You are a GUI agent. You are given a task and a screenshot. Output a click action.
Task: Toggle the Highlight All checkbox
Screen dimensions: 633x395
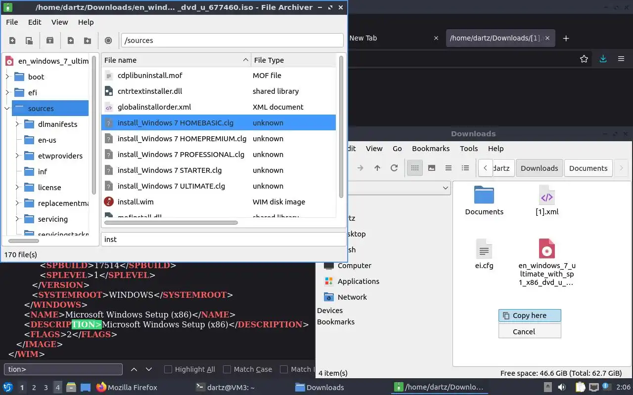pyautogui.click(x=168, y=369)
